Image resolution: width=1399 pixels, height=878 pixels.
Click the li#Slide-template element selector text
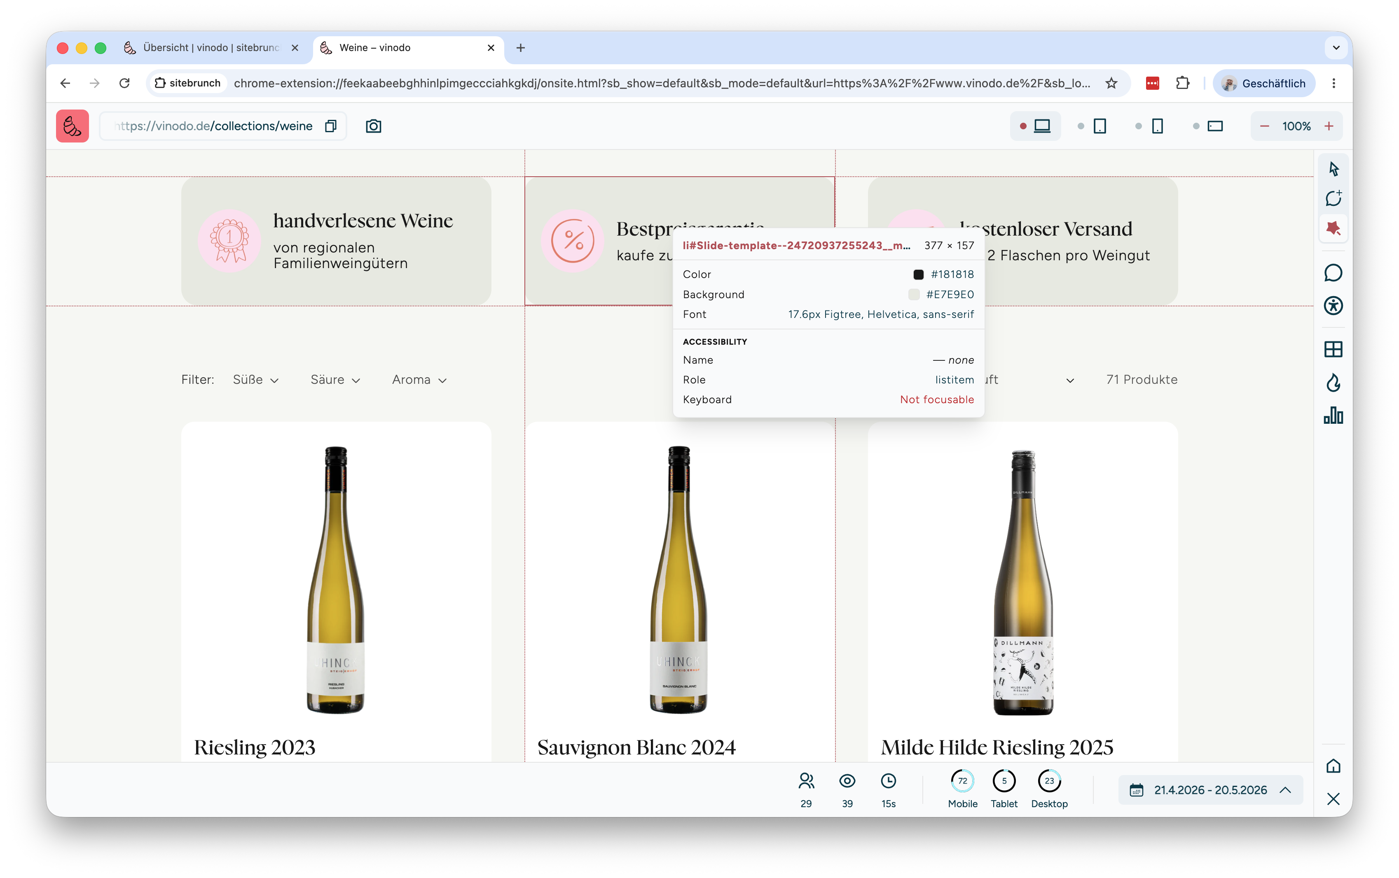pos(797,245)
